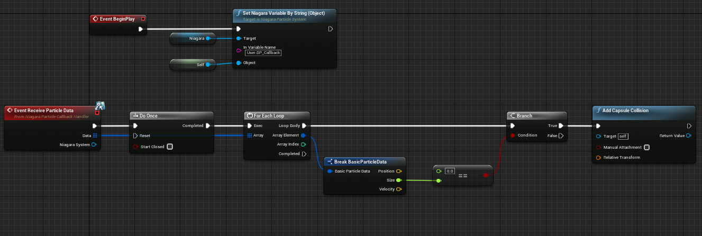Click the Self node's blue output pin
The image size is (702, 236).
point(208,65)
